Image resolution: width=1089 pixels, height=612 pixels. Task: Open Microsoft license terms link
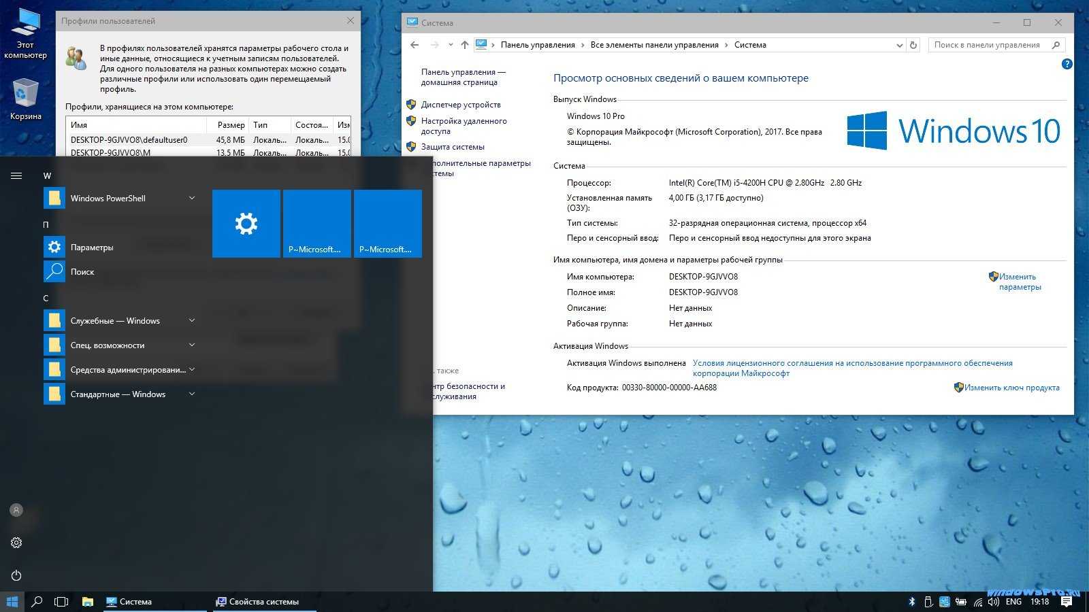coord(852,368)
